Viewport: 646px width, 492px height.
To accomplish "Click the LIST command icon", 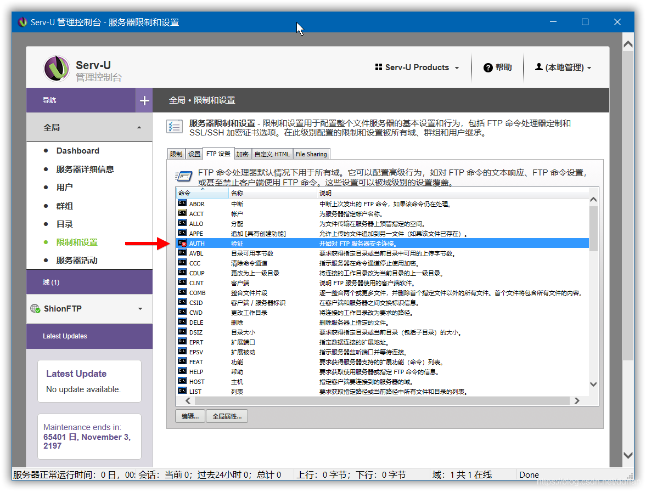I will click(182, 391).
